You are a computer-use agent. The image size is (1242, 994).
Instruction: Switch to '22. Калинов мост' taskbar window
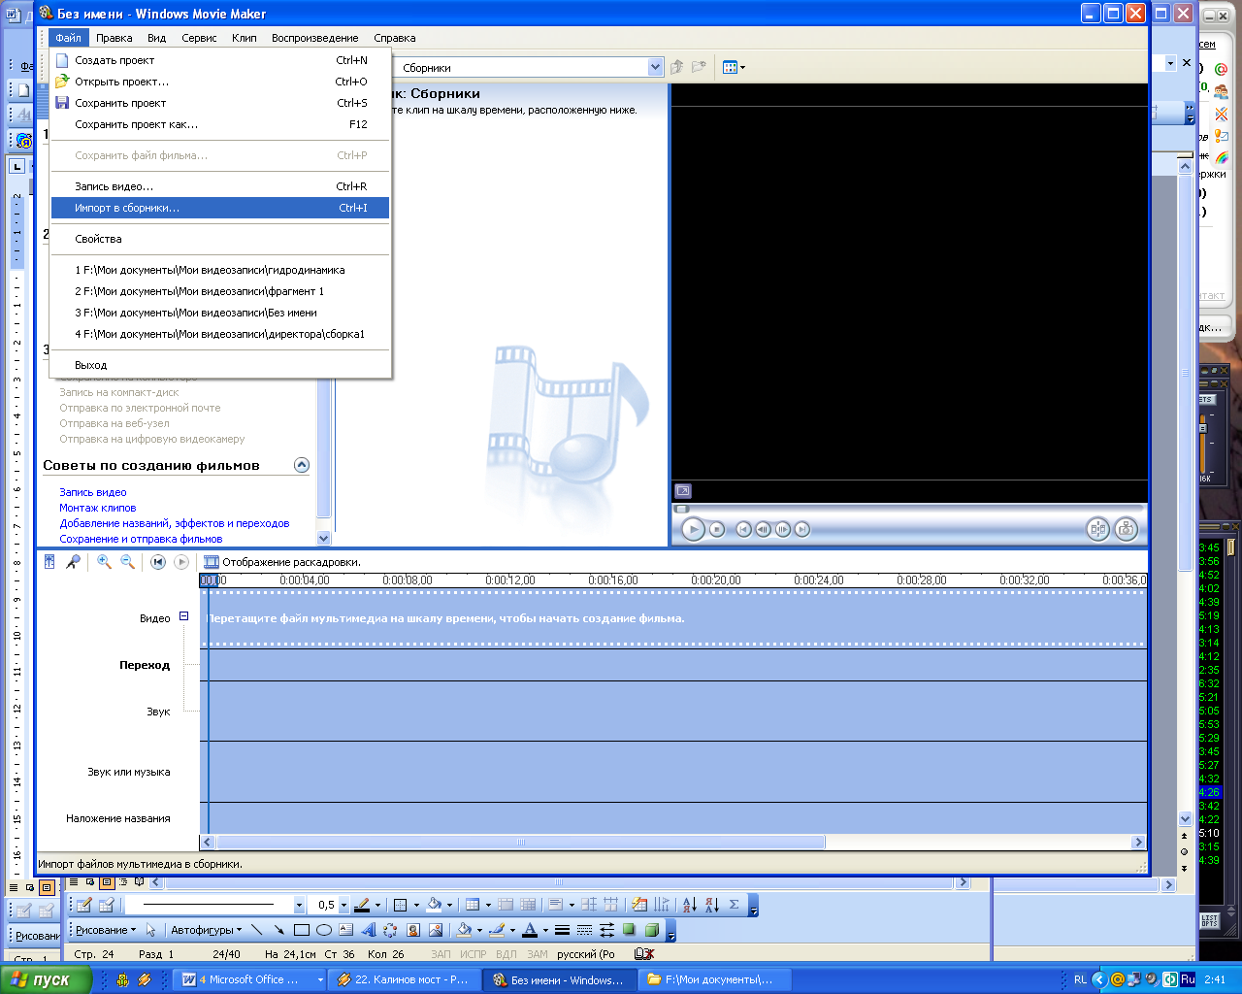[403, 979]
